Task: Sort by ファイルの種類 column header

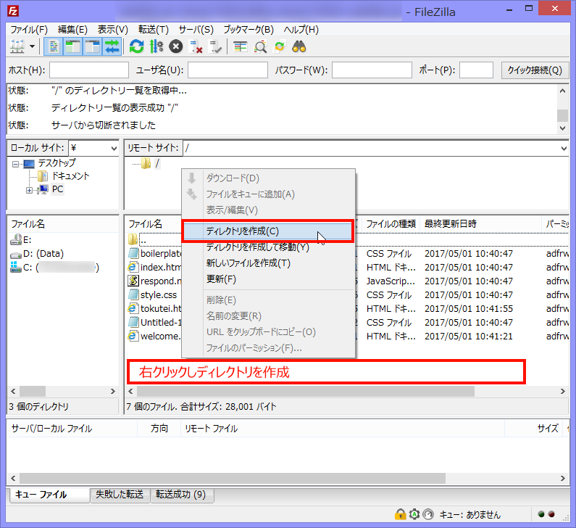Action: 391,224
